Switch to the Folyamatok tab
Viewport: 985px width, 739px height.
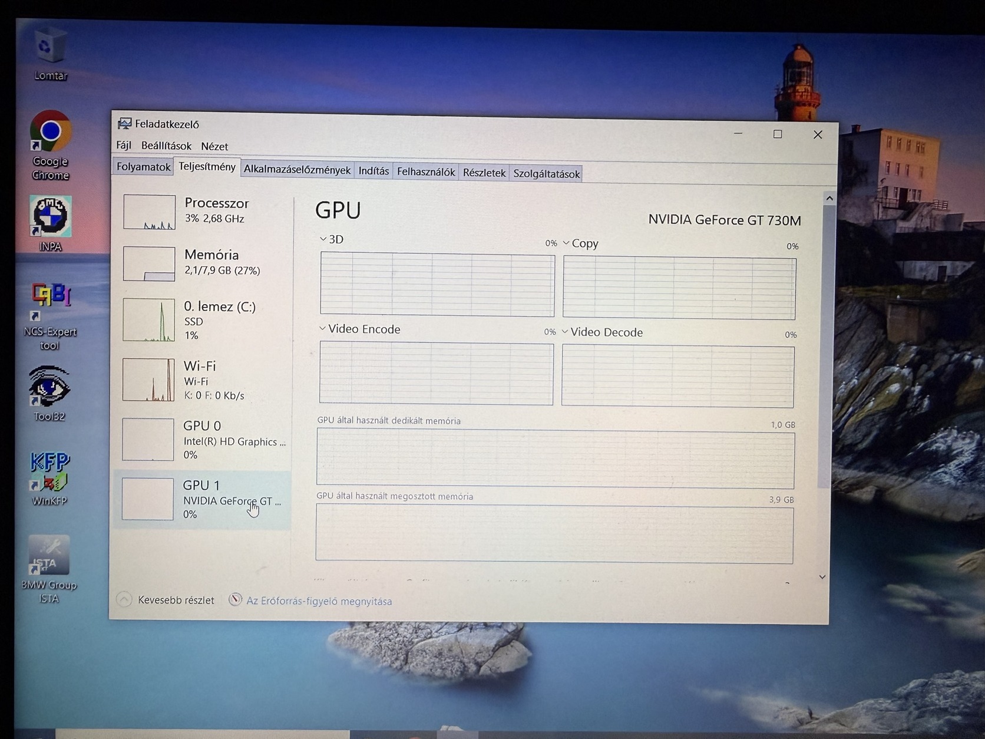(143, 167)
